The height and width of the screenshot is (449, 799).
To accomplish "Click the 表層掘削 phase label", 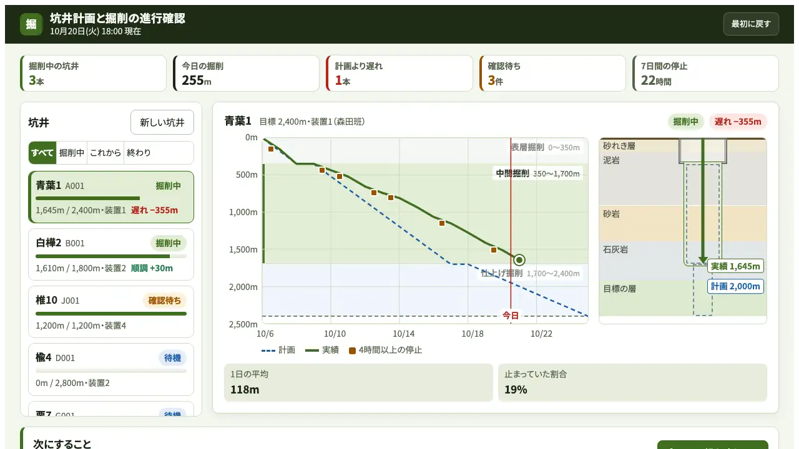I will (x=545, y=148).
